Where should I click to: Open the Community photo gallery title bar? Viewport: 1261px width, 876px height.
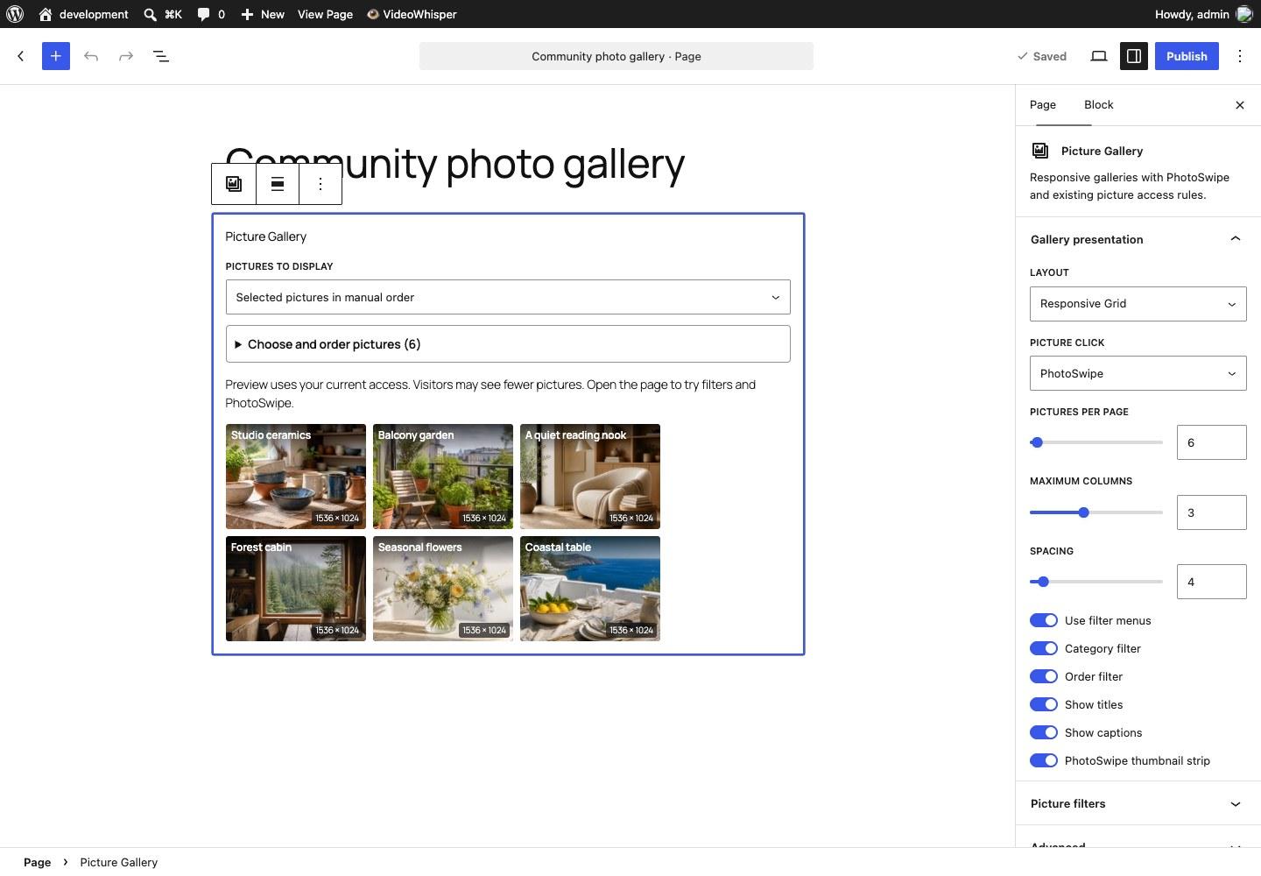[616, 56]
